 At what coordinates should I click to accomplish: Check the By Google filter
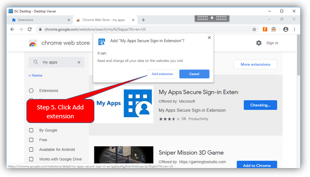31,130
